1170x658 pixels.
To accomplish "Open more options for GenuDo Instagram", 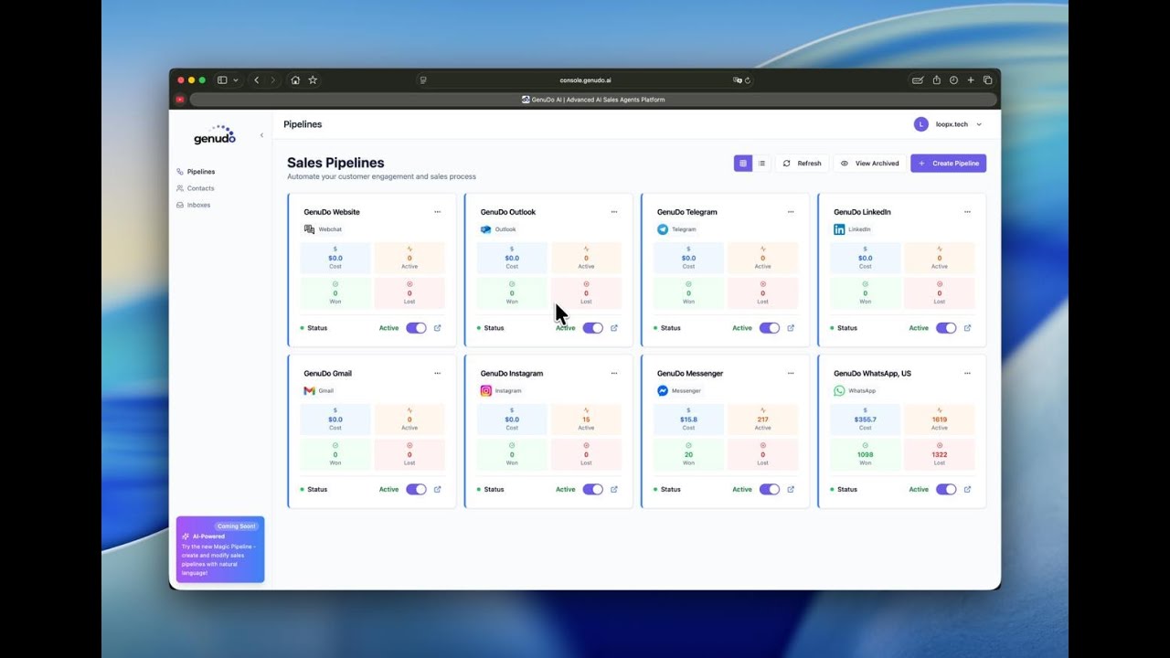I will [x=614, y=373].
